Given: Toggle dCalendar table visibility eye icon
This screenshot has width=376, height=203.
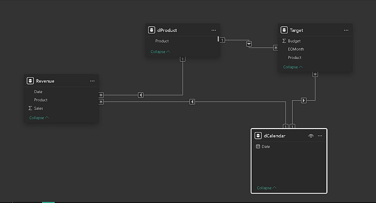Looking at the screenshot, I should pos(311,136).
